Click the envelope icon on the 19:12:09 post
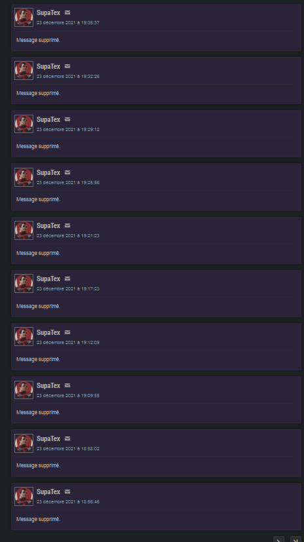 (x=67, y=332)
